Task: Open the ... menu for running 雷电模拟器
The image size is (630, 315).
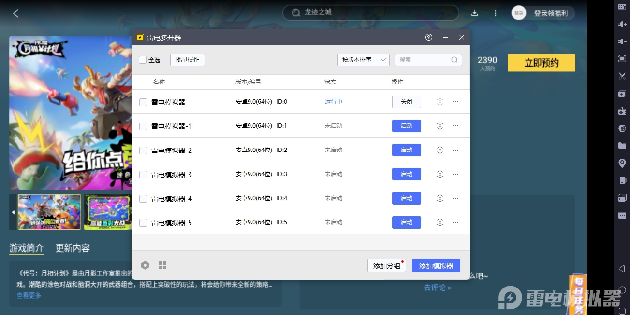Action: coord(455,101)
